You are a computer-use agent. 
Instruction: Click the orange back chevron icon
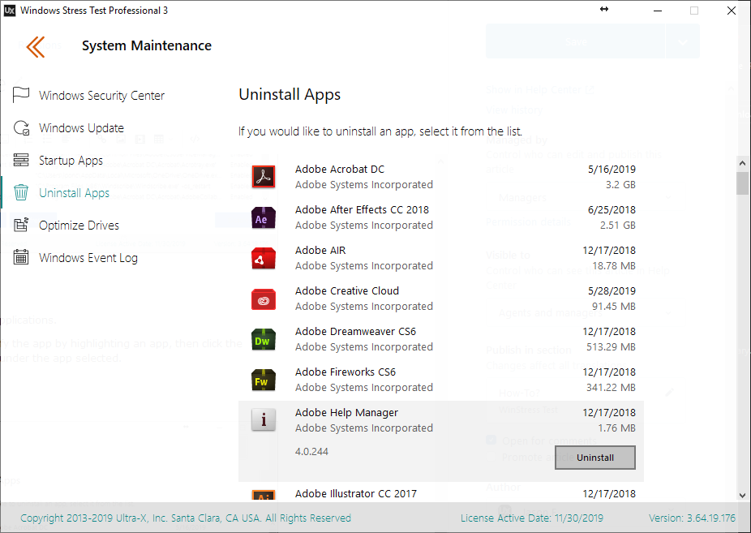[35, 46]
